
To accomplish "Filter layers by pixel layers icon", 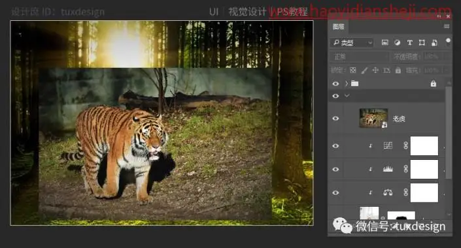I will pyautogui.click(x=384, y=42).
